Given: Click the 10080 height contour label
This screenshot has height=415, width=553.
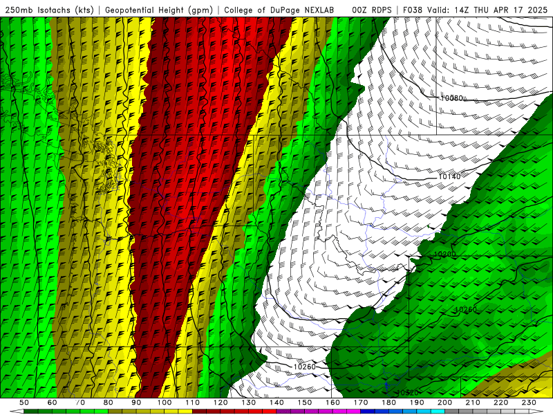Looking at the screenshot, I should [x=452, y=98].
